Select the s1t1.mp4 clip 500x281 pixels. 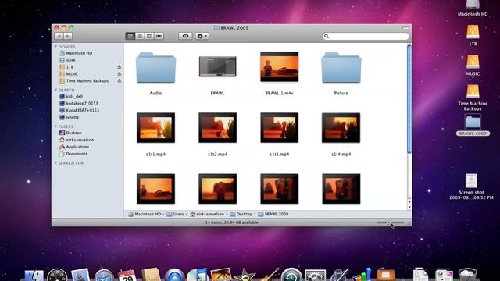click(x=155, y=127)
